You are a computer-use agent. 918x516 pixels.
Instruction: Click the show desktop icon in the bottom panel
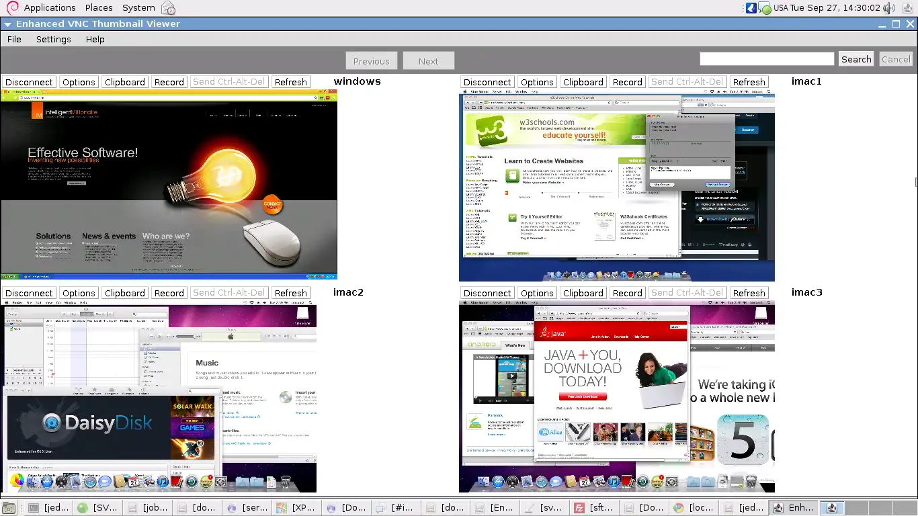click(x=9, y=508)
